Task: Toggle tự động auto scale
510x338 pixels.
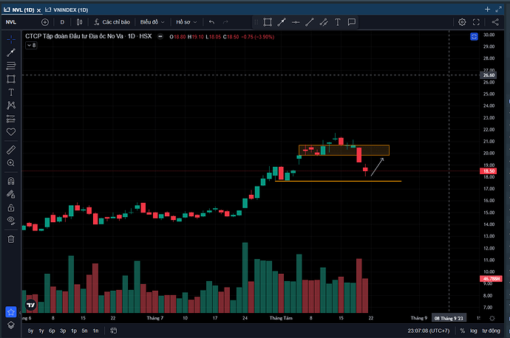Action: 491,331
